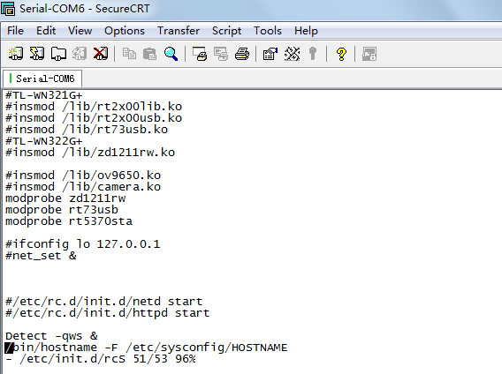The image size is (502, 374).
Task: Open Find with the magnifier icon
Action: (171, 54)
